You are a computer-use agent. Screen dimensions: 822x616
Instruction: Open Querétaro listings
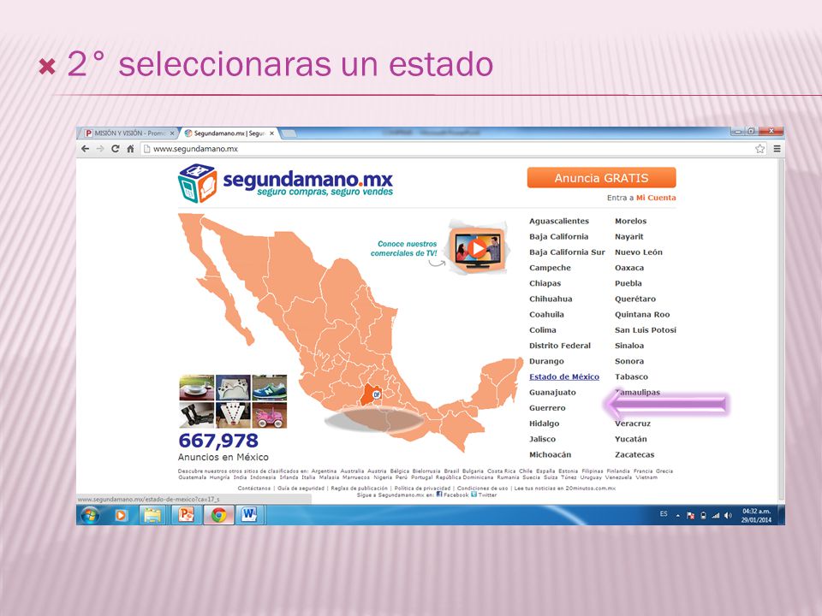pos(634,299)
